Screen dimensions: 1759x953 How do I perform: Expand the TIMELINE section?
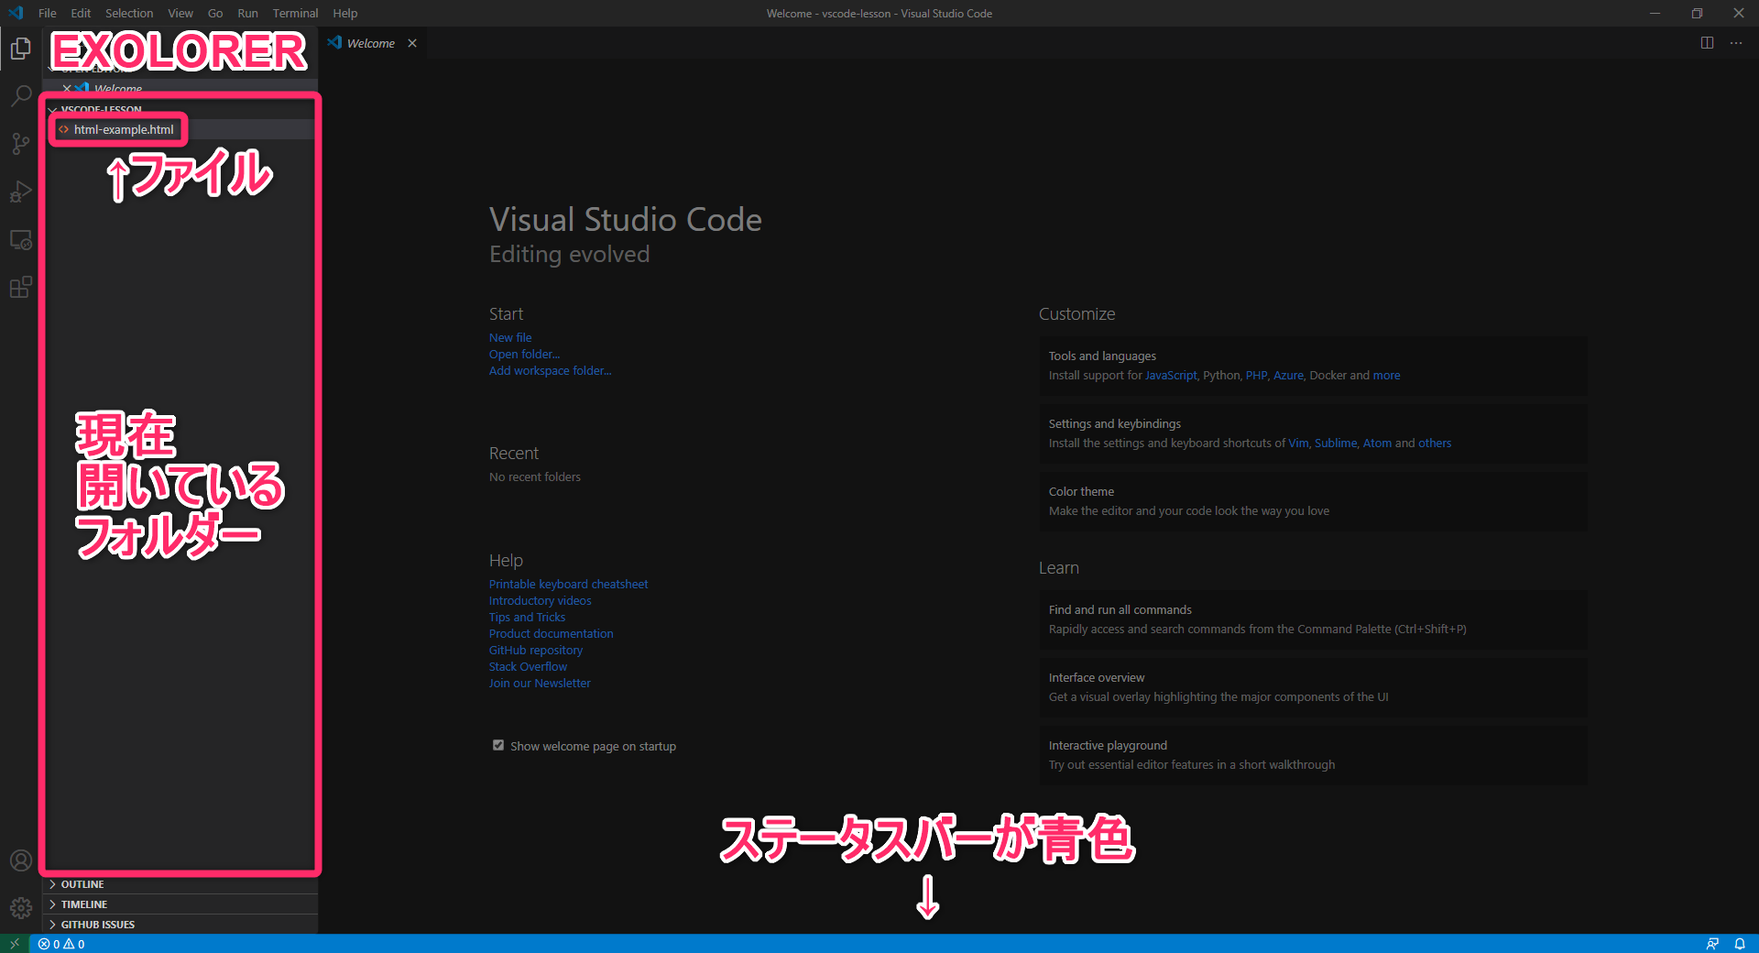click(180, 904)
